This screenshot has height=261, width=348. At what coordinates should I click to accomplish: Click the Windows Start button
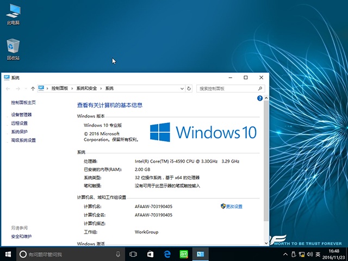pos(8,254)
